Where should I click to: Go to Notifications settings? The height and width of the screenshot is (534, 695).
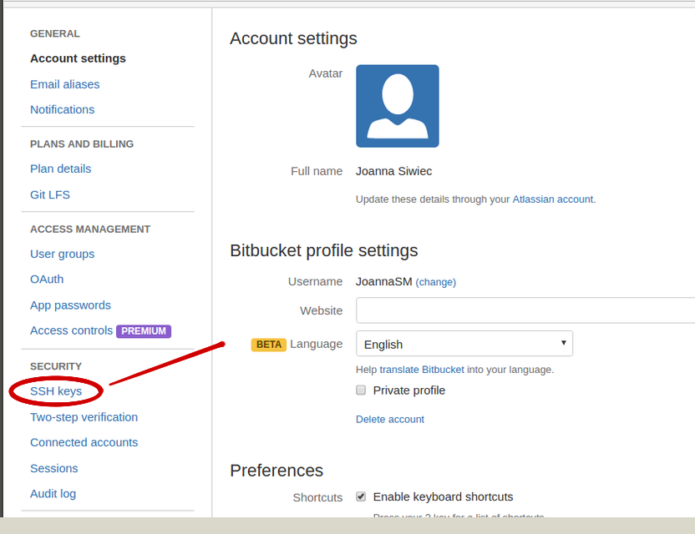(62, 109)
